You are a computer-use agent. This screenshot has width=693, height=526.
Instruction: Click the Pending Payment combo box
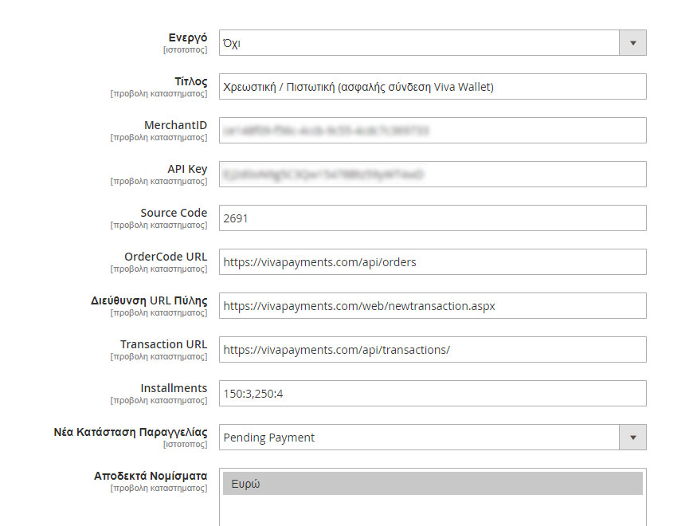tap(433, 437)
